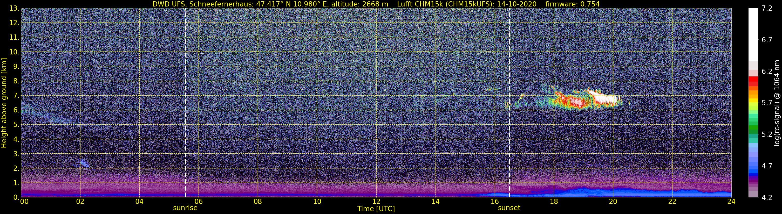The height and width of the screenshot is (214, 782).
Task: Click the height axis tick '5.'
Action: point(16,125)
